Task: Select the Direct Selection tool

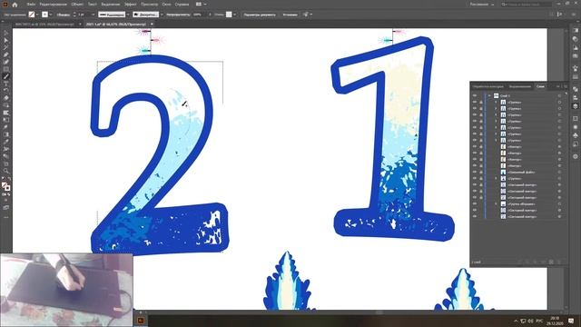Action: pyautogui.click(x=6, y=40)
